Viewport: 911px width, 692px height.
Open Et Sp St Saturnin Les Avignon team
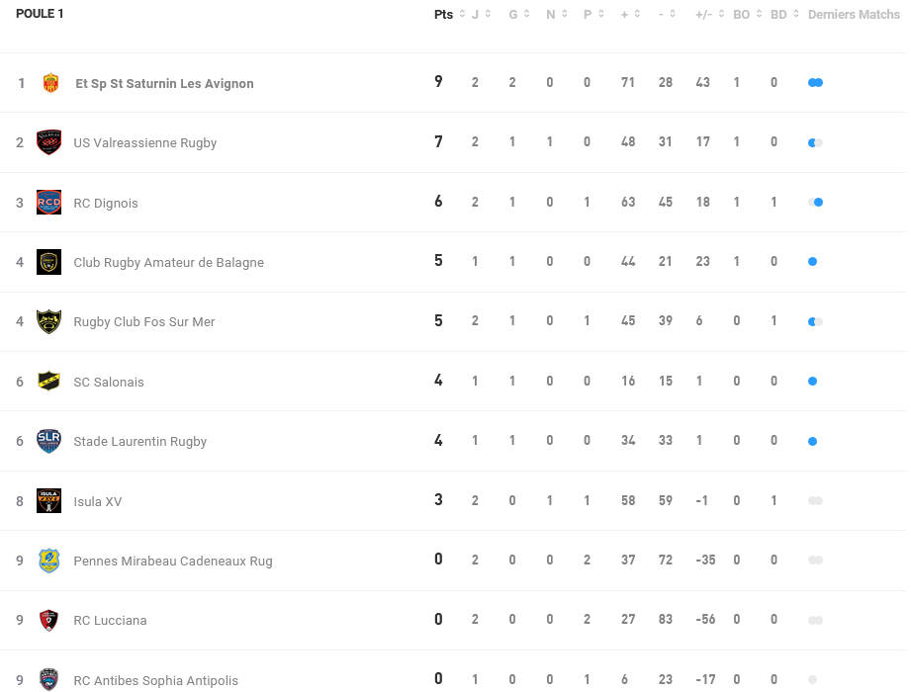(164, 84)
